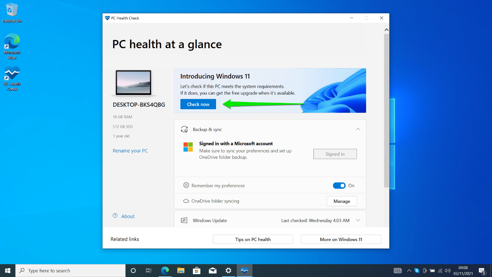Click the PC health at a glance heading

167,44
